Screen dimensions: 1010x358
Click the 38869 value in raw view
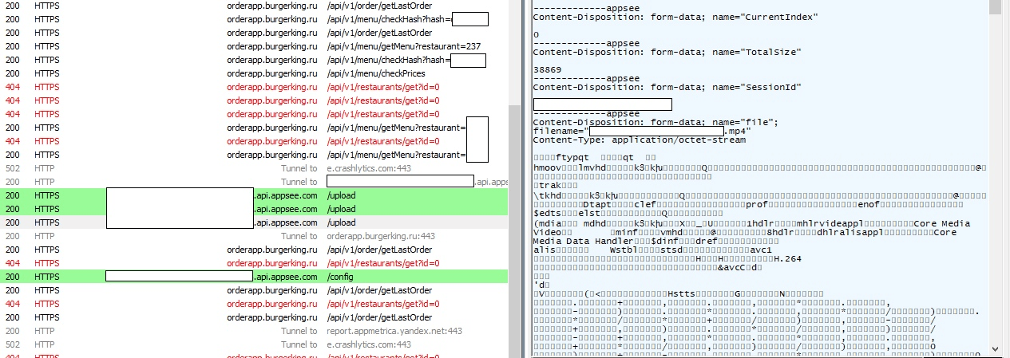pyautogui.click(x=547, y=69)
